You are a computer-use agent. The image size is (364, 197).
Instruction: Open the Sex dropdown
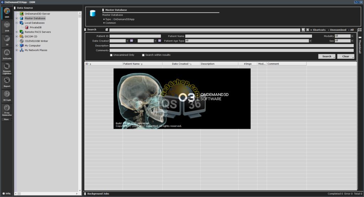coord(352,41)
